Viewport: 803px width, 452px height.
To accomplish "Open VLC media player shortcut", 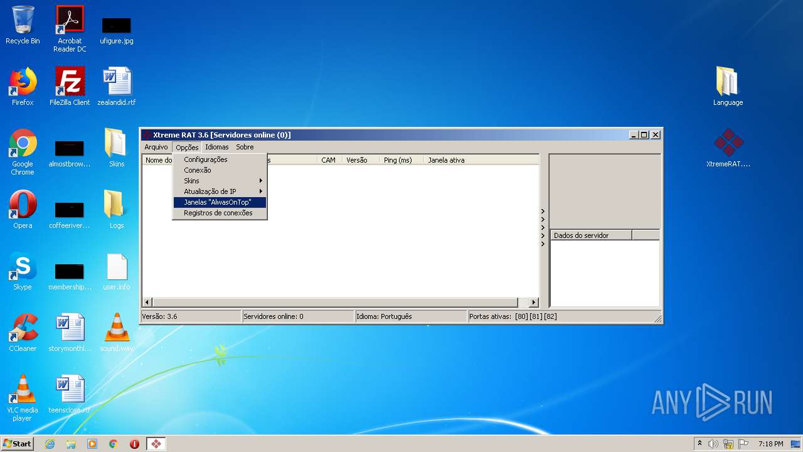I will tap(23, 398).
